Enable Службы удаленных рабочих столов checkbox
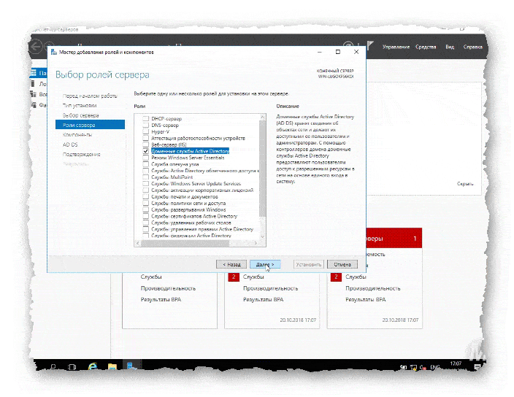This screenshot has height=397, width=514. 146,223
